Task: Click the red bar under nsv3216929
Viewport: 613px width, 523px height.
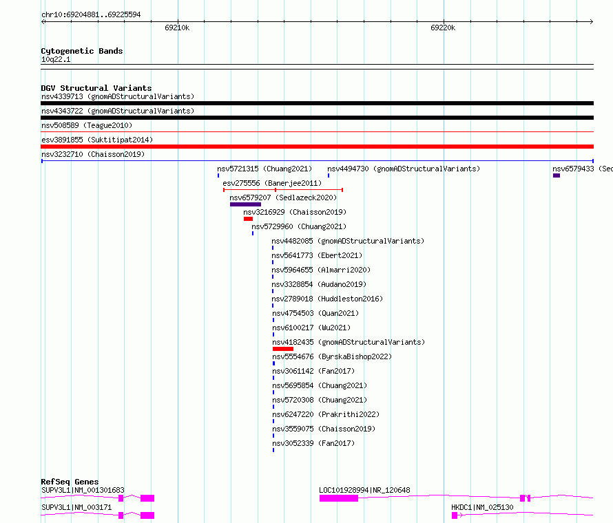Action: [x=248, y=219]
